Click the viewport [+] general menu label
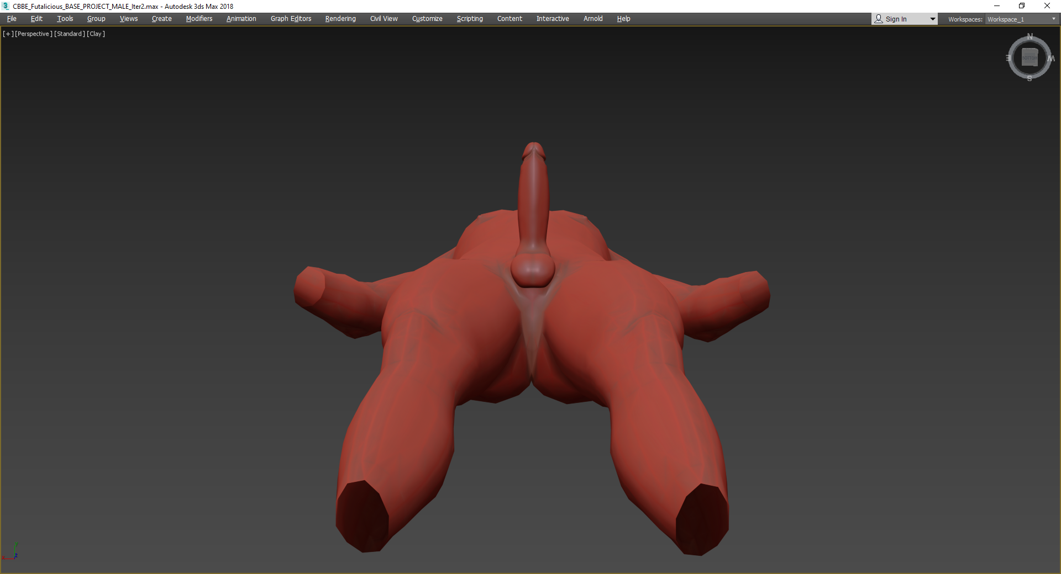The width and height of the screenshot is (1061, 574). pyautogui.click(x=8, y=34)
